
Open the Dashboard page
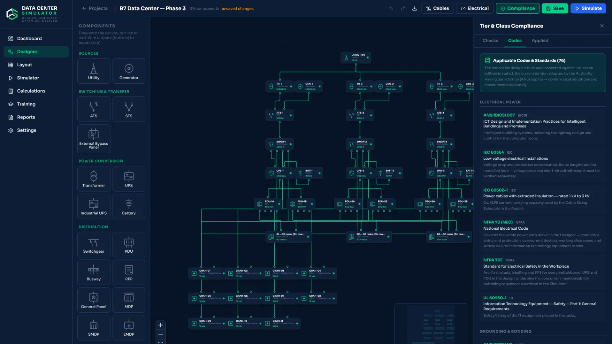[x=36, y=39]
